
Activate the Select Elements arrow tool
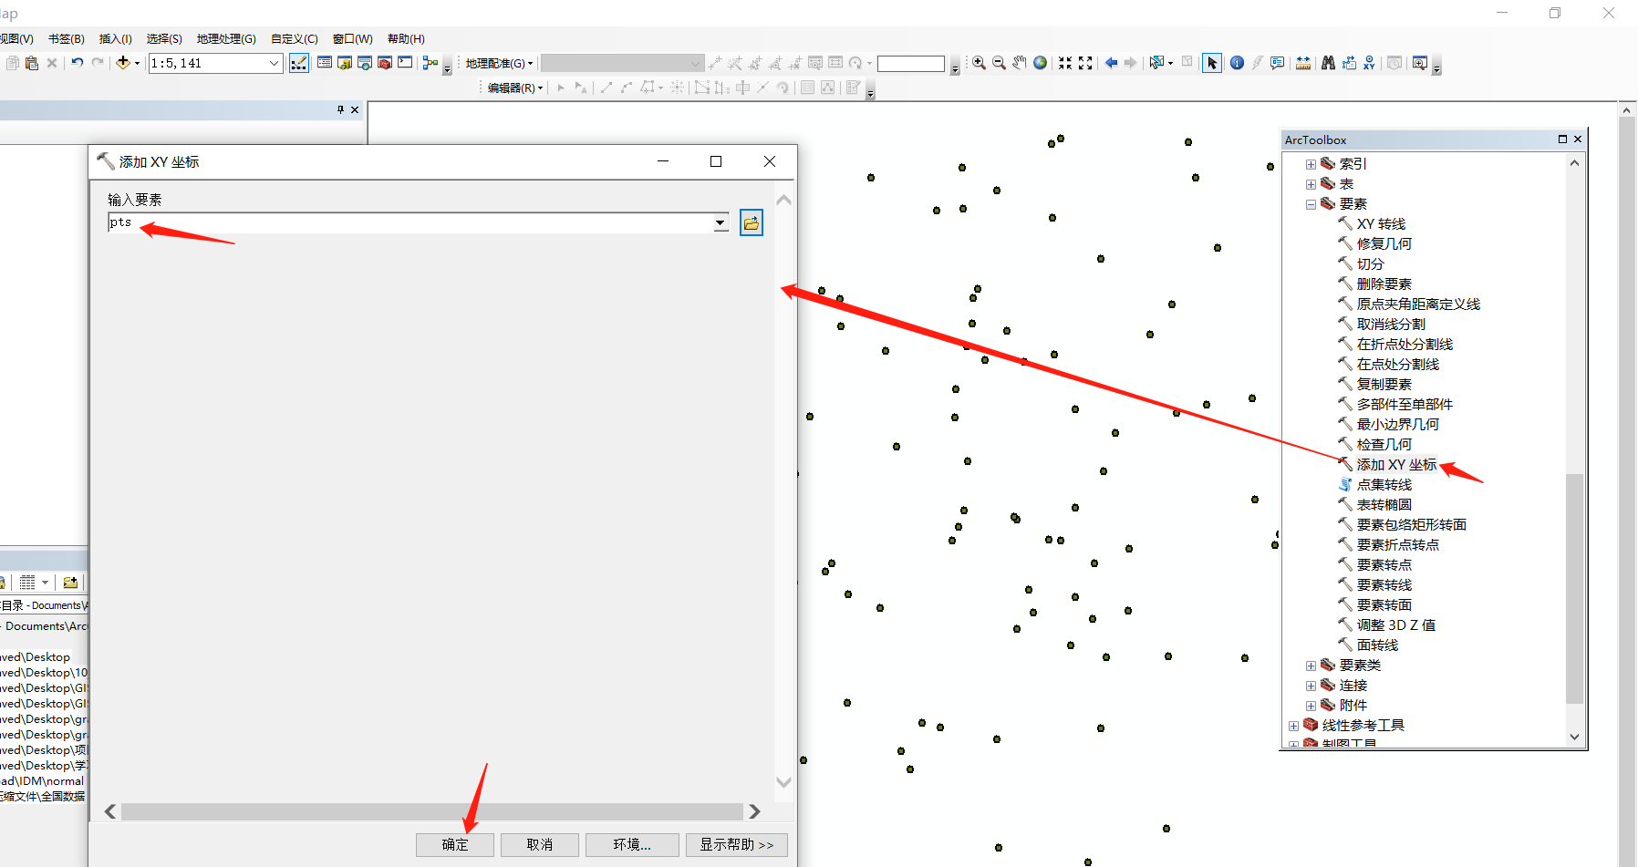pyautogui.click(x=1212, y=63)
